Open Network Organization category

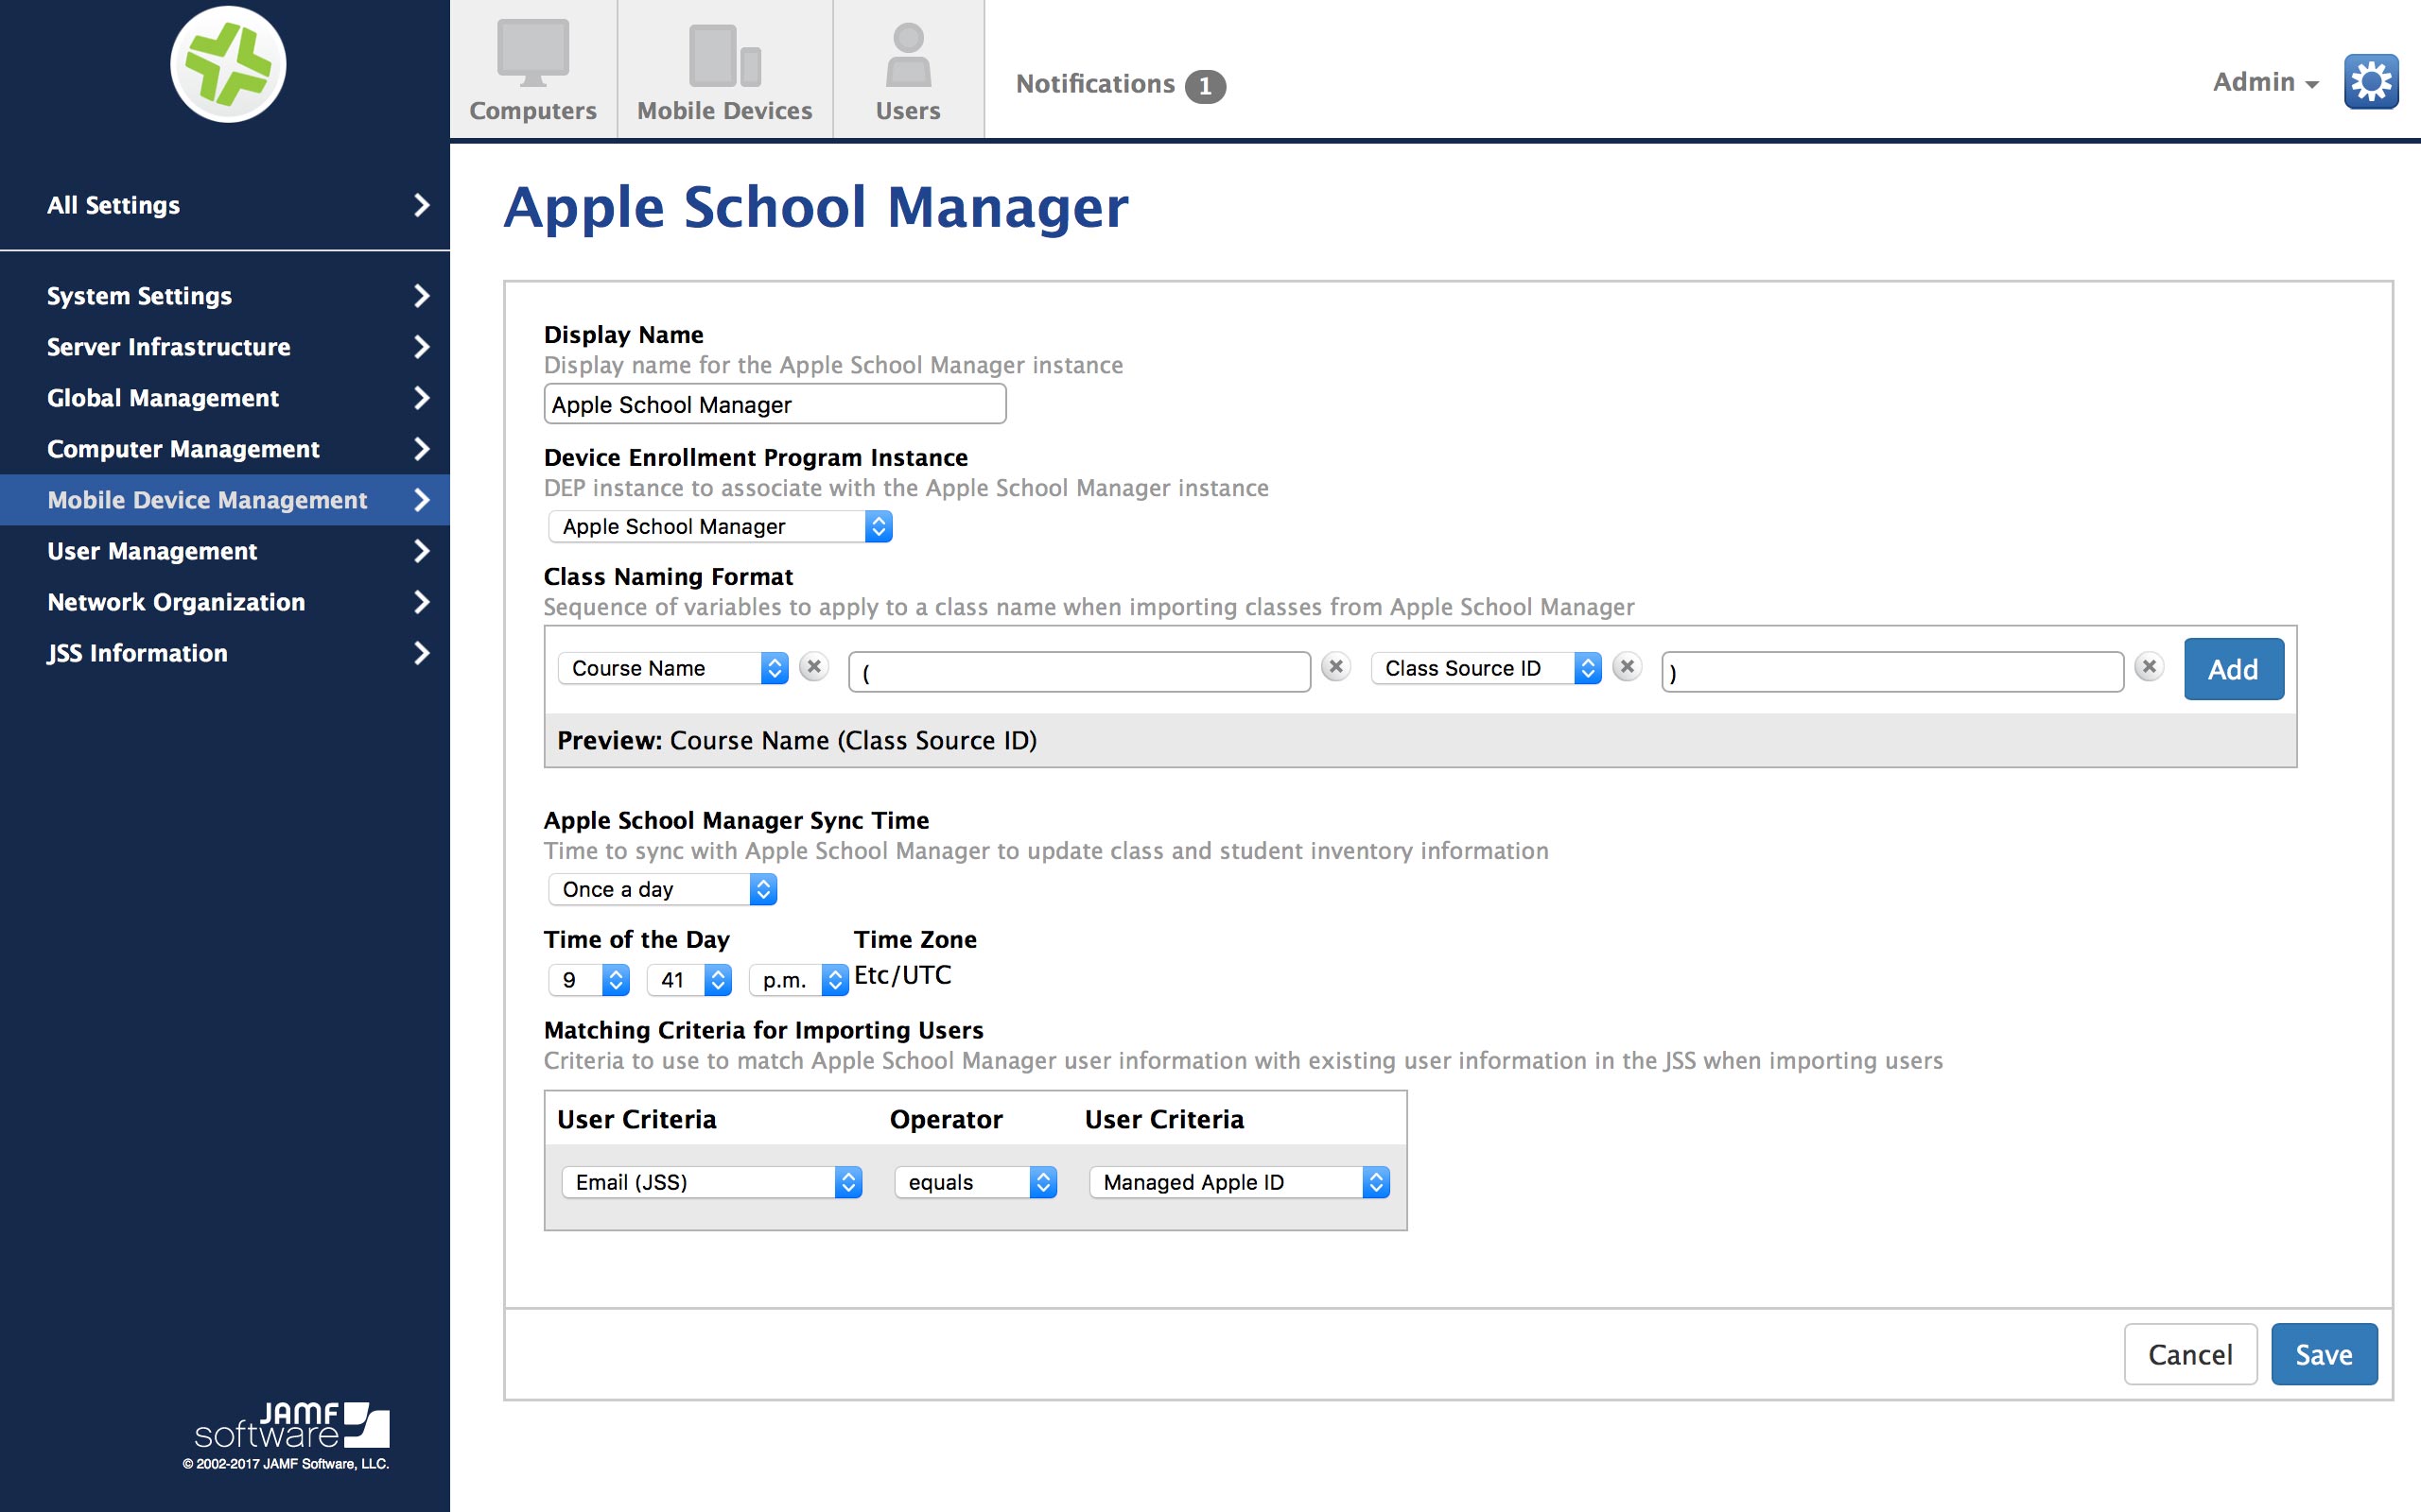pos(225,602)
